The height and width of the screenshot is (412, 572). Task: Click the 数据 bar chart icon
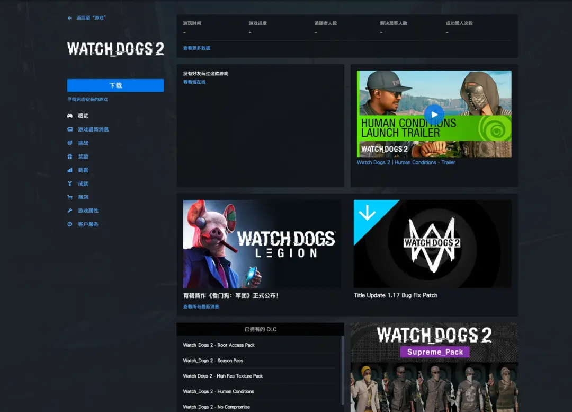tap(70, 170)
